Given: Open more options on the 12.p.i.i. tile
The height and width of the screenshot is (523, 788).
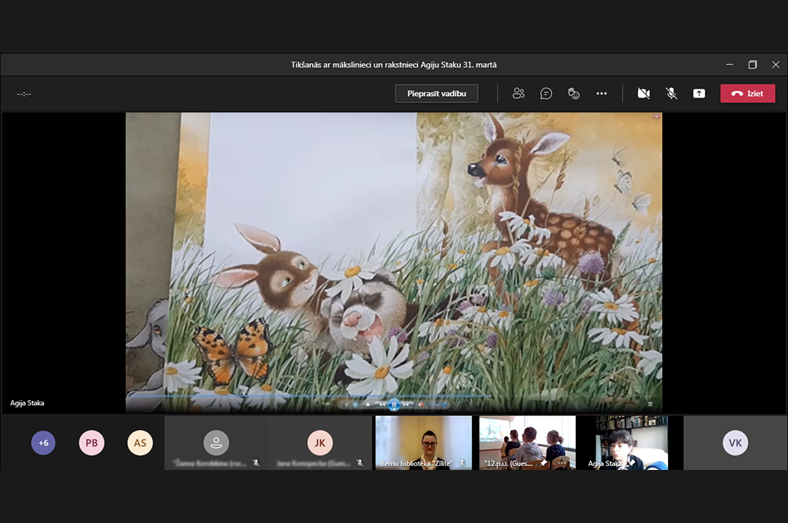Looking at the screenshot, I should (562, 463).
